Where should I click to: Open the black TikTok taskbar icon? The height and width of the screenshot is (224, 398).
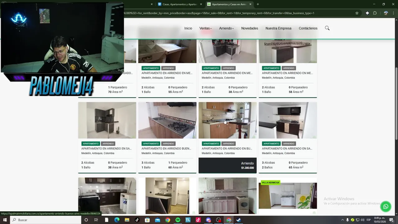pos(137,220)
